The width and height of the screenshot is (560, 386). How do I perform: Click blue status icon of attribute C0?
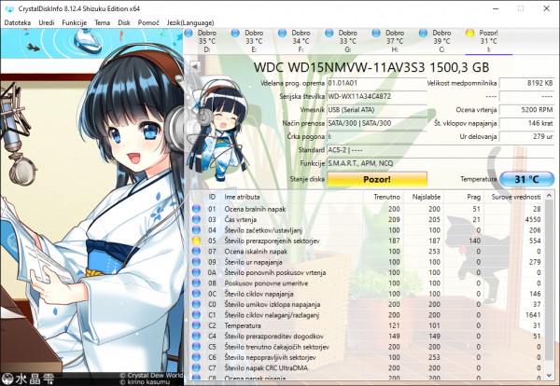pyautogui.click(x=196, y=304)
